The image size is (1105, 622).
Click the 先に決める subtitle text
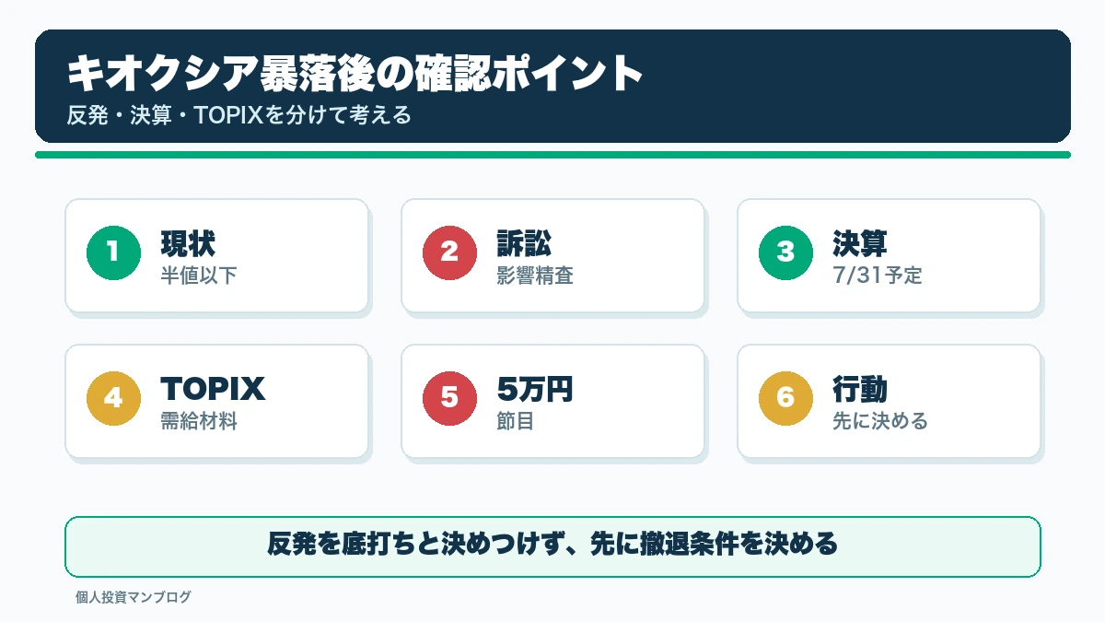(x=879, y=421)
